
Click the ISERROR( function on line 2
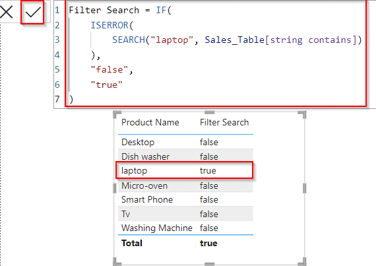(111, 25)
